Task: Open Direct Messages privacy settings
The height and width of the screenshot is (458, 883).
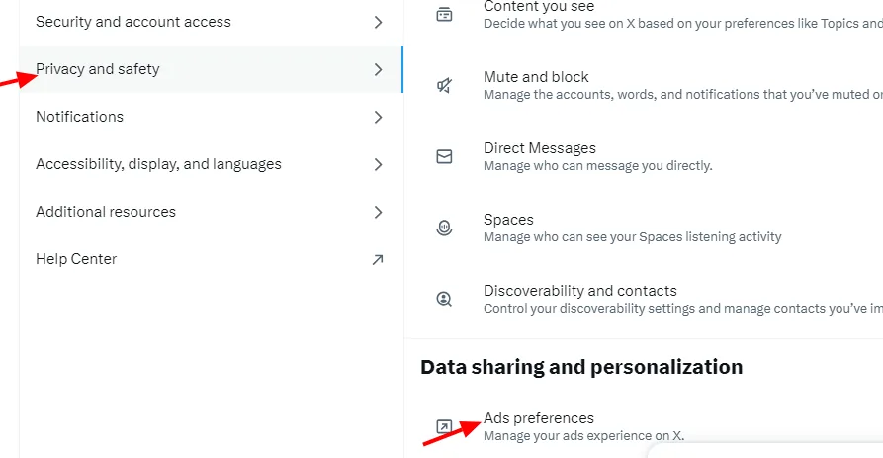Action: (540, 148)
